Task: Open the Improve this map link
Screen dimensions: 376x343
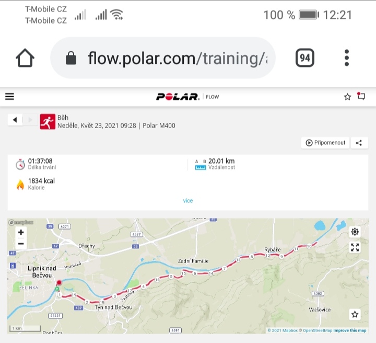Action: point(349,330)
